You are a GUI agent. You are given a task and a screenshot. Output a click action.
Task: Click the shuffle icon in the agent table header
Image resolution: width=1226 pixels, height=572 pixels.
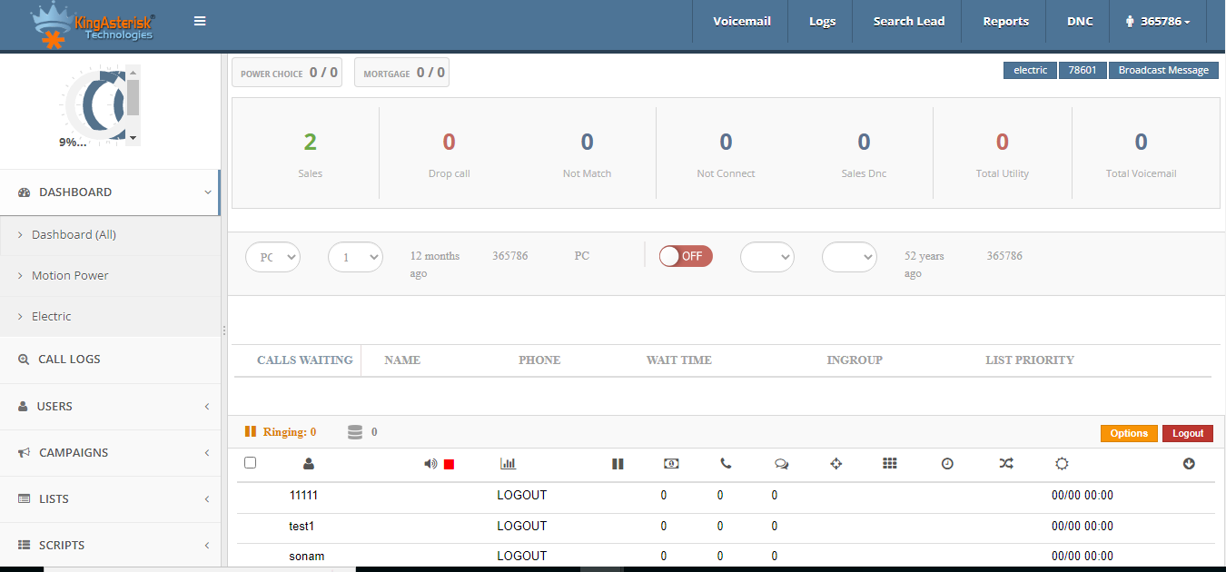tap(1005, 463)
